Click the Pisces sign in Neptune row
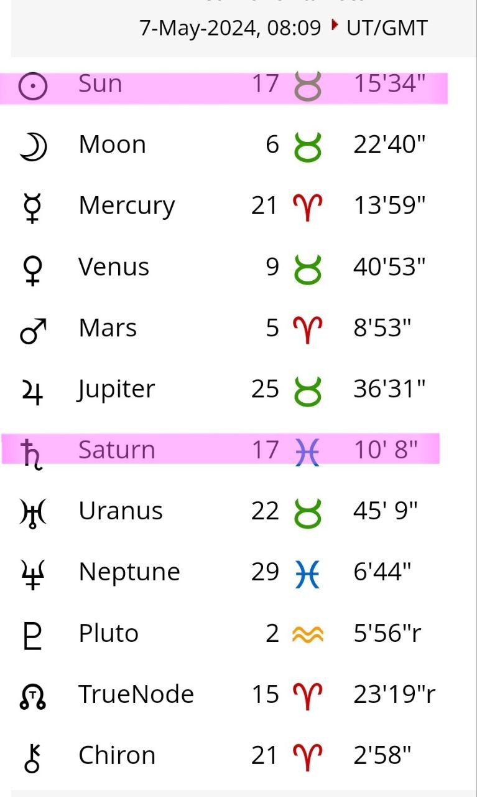Screen dimensions: 477x797 [307, 573]
